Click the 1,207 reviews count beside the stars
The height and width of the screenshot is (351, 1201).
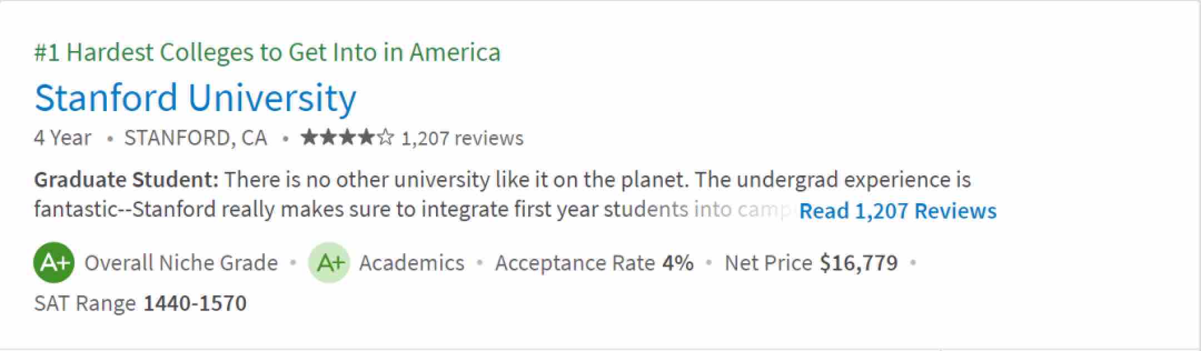coord(462,138)
